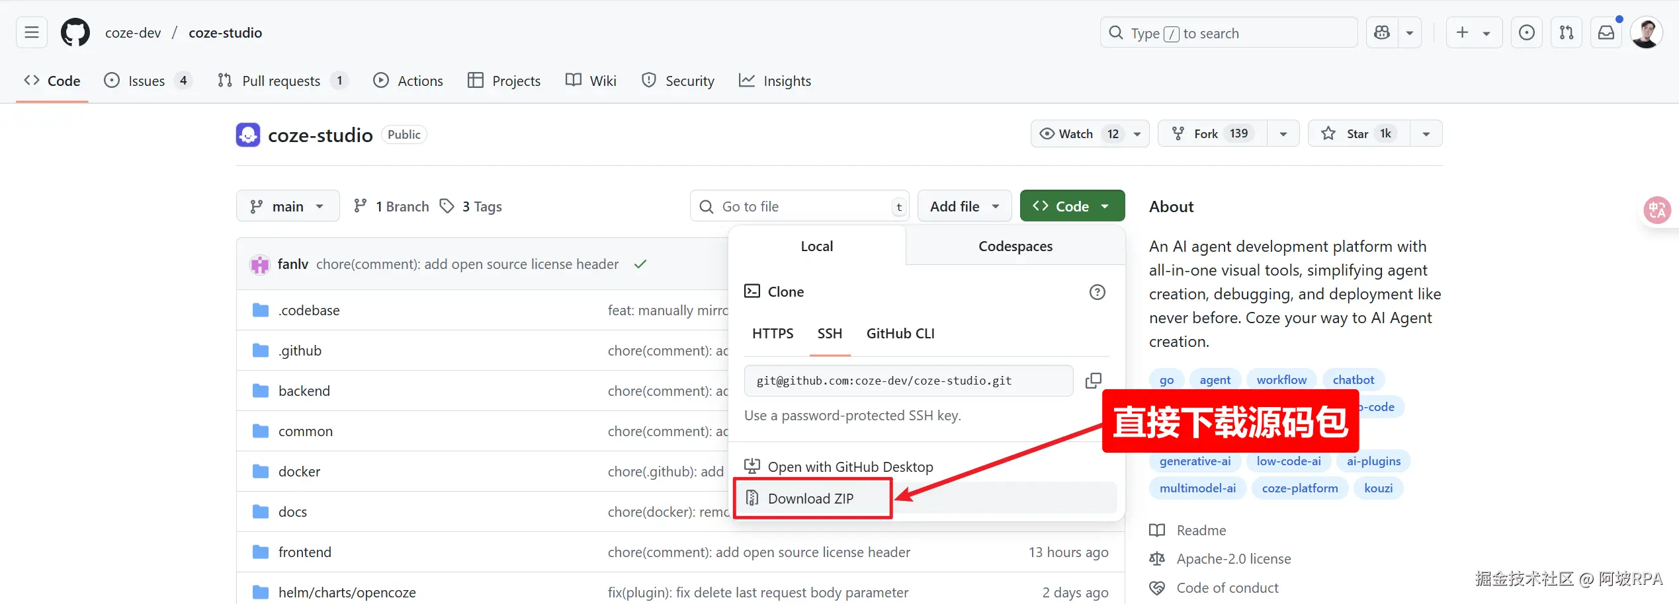Select the Codespaces tab
Viewport: 1679px width, 604px height.
pos(1015,246)
